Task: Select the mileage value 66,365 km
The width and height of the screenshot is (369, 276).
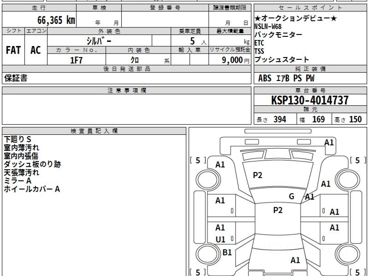Action: coord(56,20)
